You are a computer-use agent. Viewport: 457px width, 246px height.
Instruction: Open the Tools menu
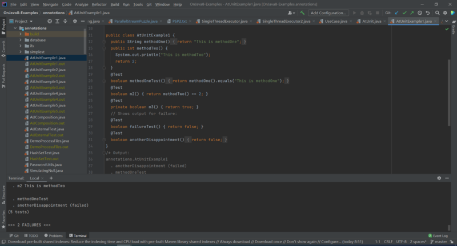point(138,5)
